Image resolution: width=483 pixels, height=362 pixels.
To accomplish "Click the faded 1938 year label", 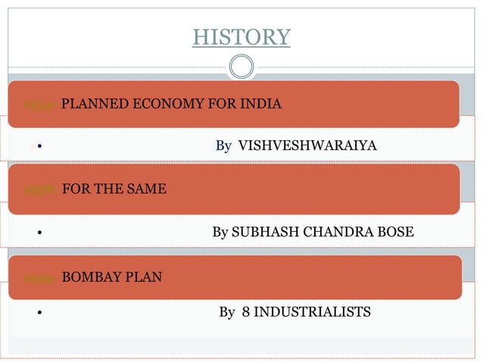I will [x=40, y=189].
